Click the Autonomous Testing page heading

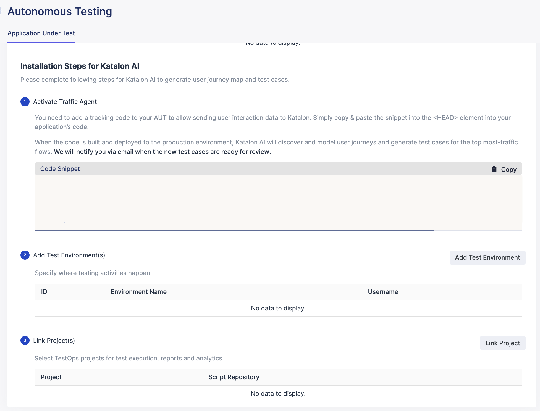[60, 12]
